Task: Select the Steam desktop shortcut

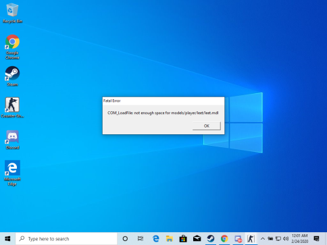Action: pos(12,76)
